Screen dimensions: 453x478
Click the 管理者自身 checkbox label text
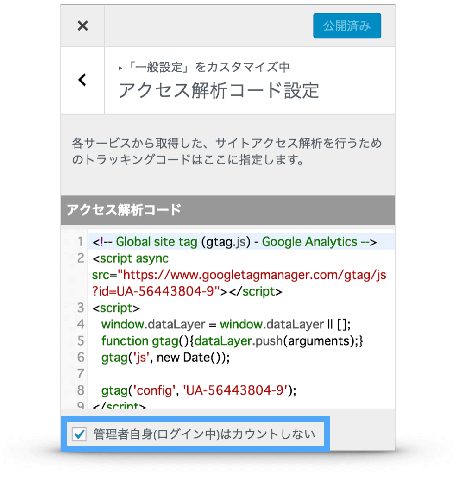tap(204, 434)
